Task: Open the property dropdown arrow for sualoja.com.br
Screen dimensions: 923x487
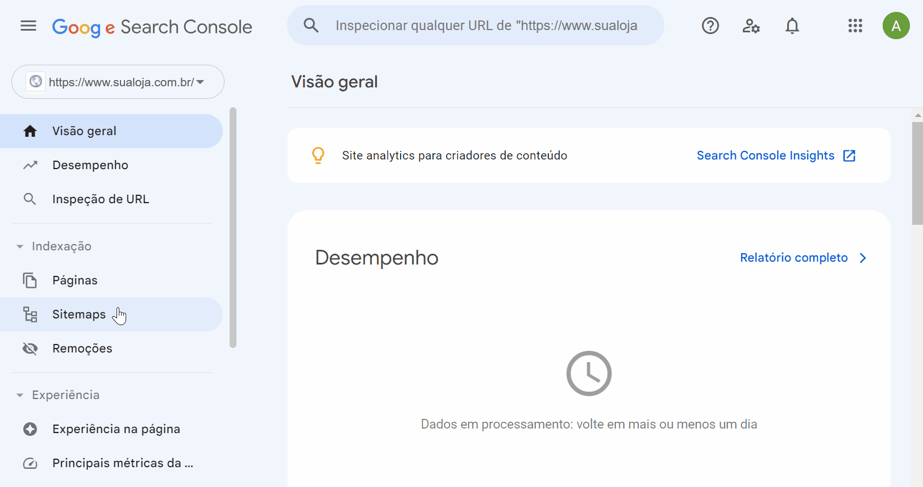Action: point(200,82)
